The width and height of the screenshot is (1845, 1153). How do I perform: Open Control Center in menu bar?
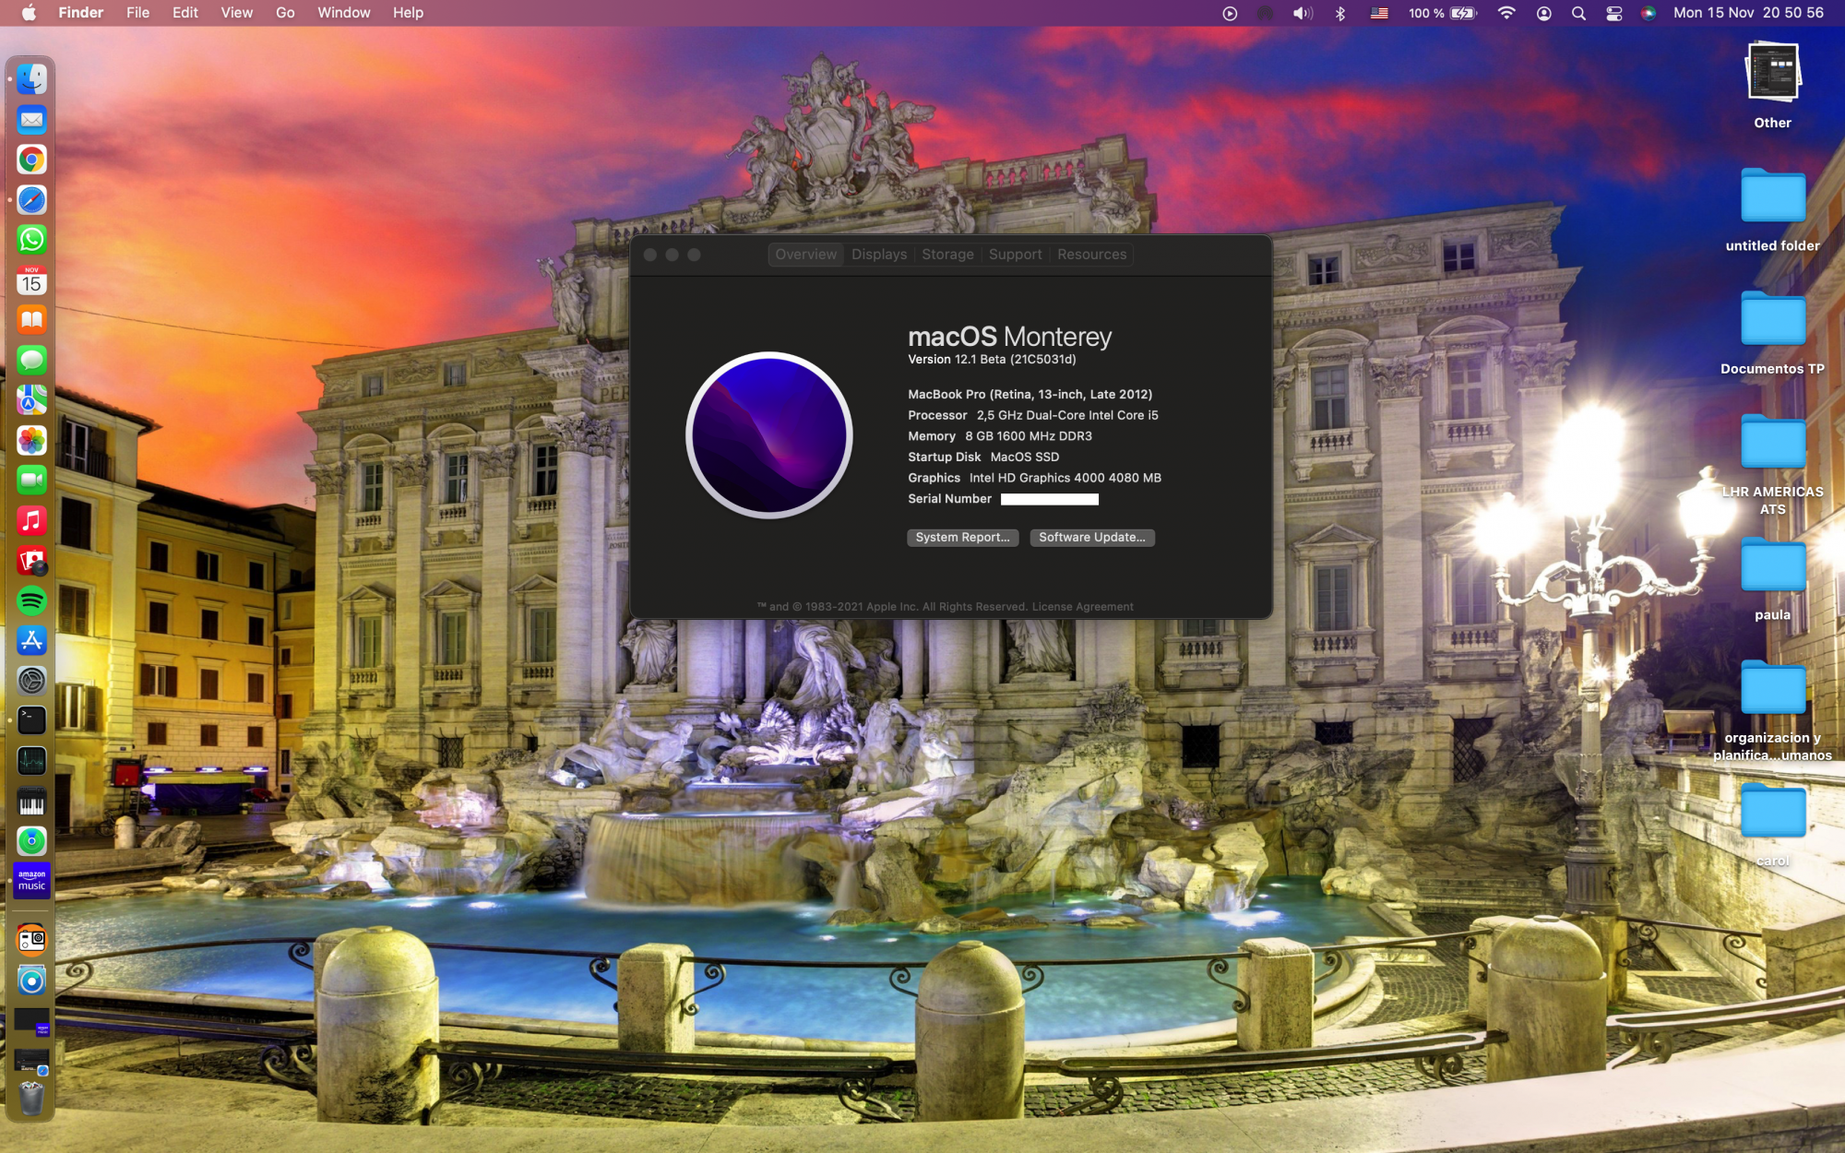coord(1613,13)
